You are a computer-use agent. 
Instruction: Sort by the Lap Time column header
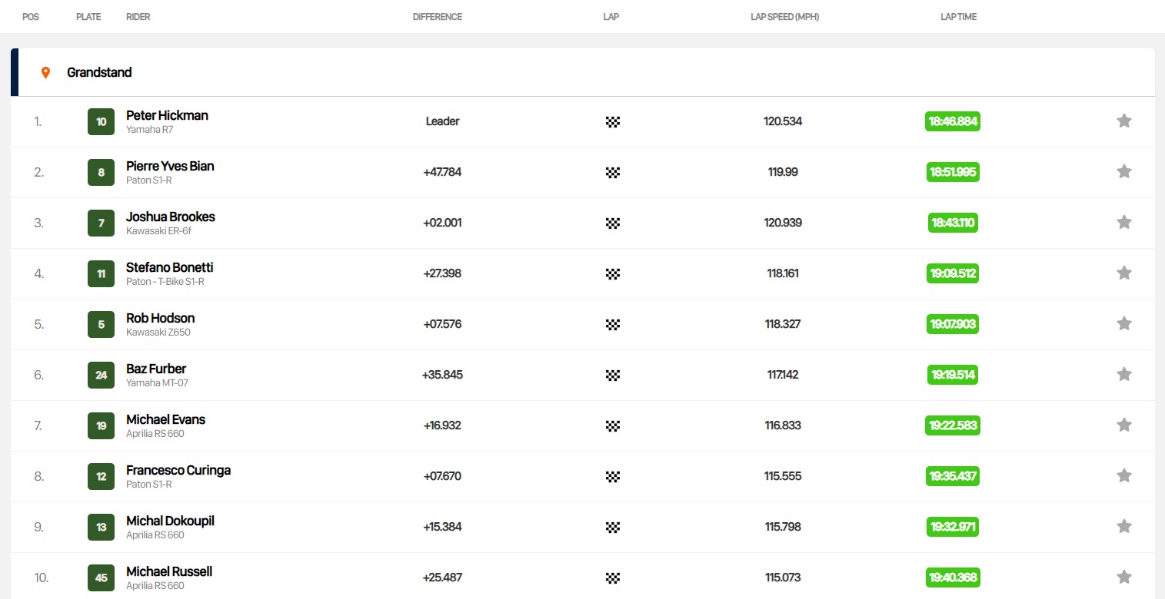coord(958,17)
